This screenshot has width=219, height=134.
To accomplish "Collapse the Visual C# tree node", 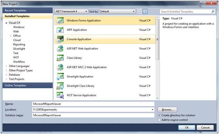I will click(x=6, y=23).
